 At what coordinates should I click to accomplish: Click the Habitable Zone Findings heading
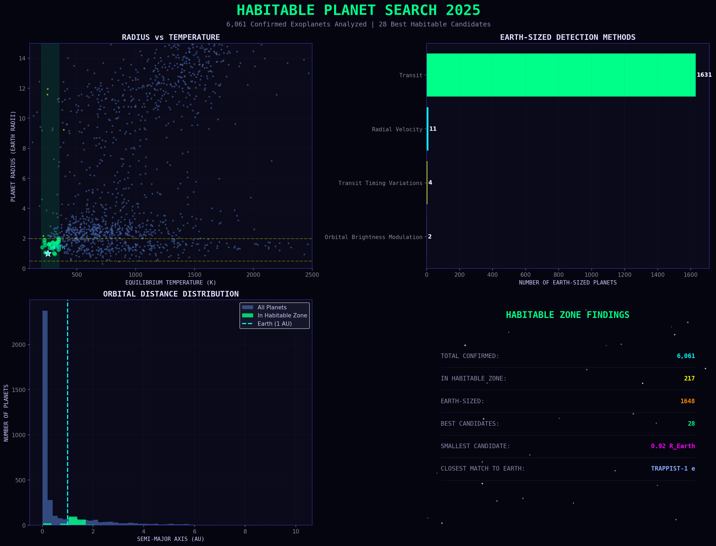(x=568, y=315)
